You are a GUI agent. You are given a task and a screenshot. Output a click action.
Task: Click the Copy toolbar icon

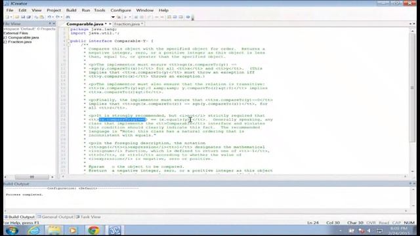point(36,17)
